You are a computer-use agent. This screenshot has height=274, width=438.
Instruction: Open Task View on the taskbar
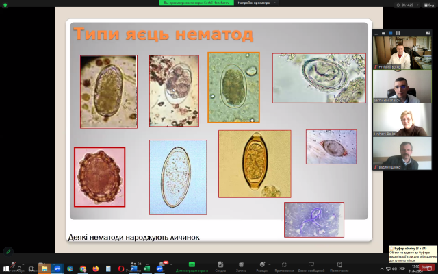click(x=31, y=269)
